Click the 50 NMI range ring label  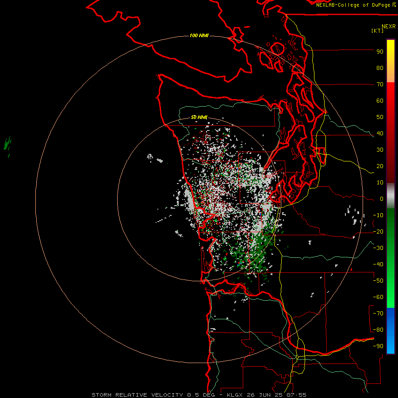coord(199,117)
